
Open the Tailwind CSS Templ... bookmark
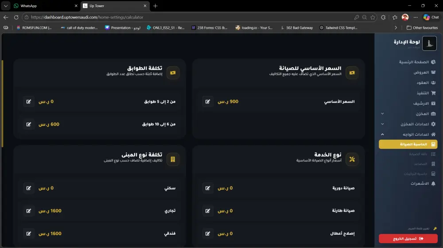coord(338,27)
